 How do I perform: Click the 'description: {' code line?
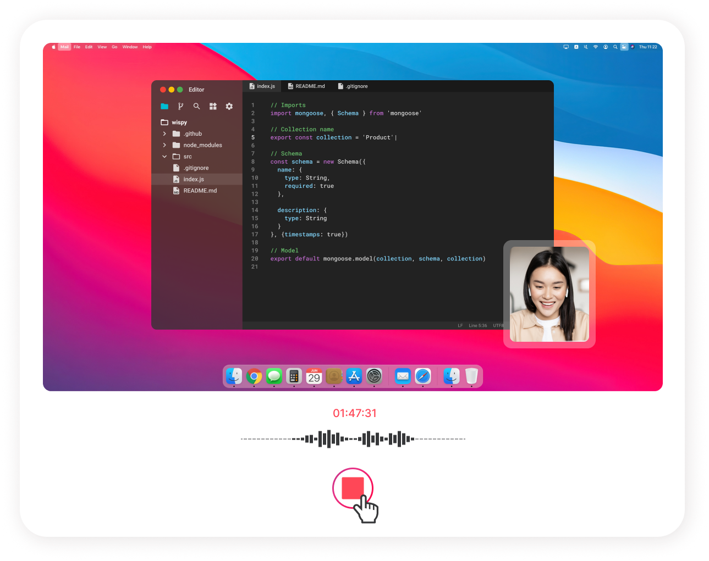[302, 210]
